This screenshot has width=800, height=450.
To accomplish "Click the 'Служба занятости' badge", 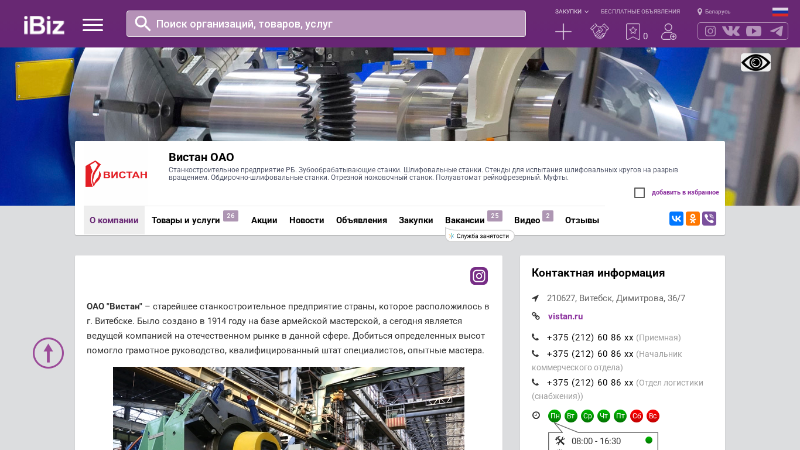I will click(x=480, y=236).
